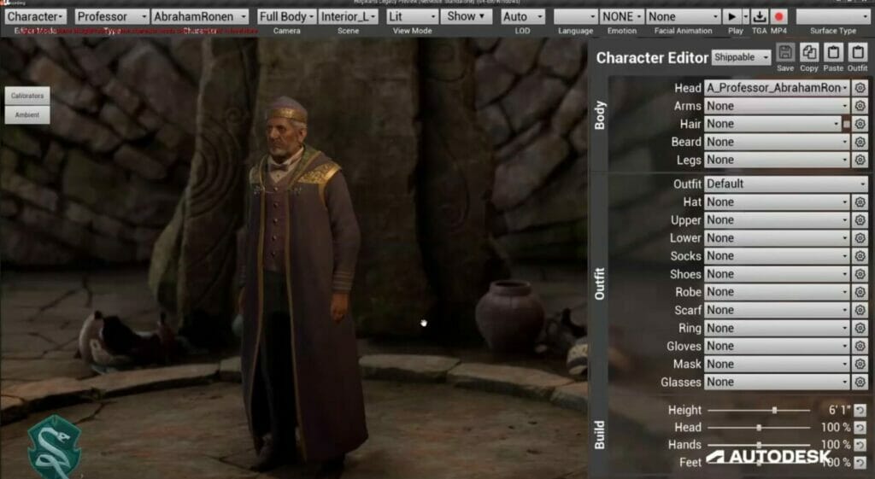This screenshot has height=479, width=875.
Task: Open the Play options dropdown arrow
Action: [x=745, y=16]
